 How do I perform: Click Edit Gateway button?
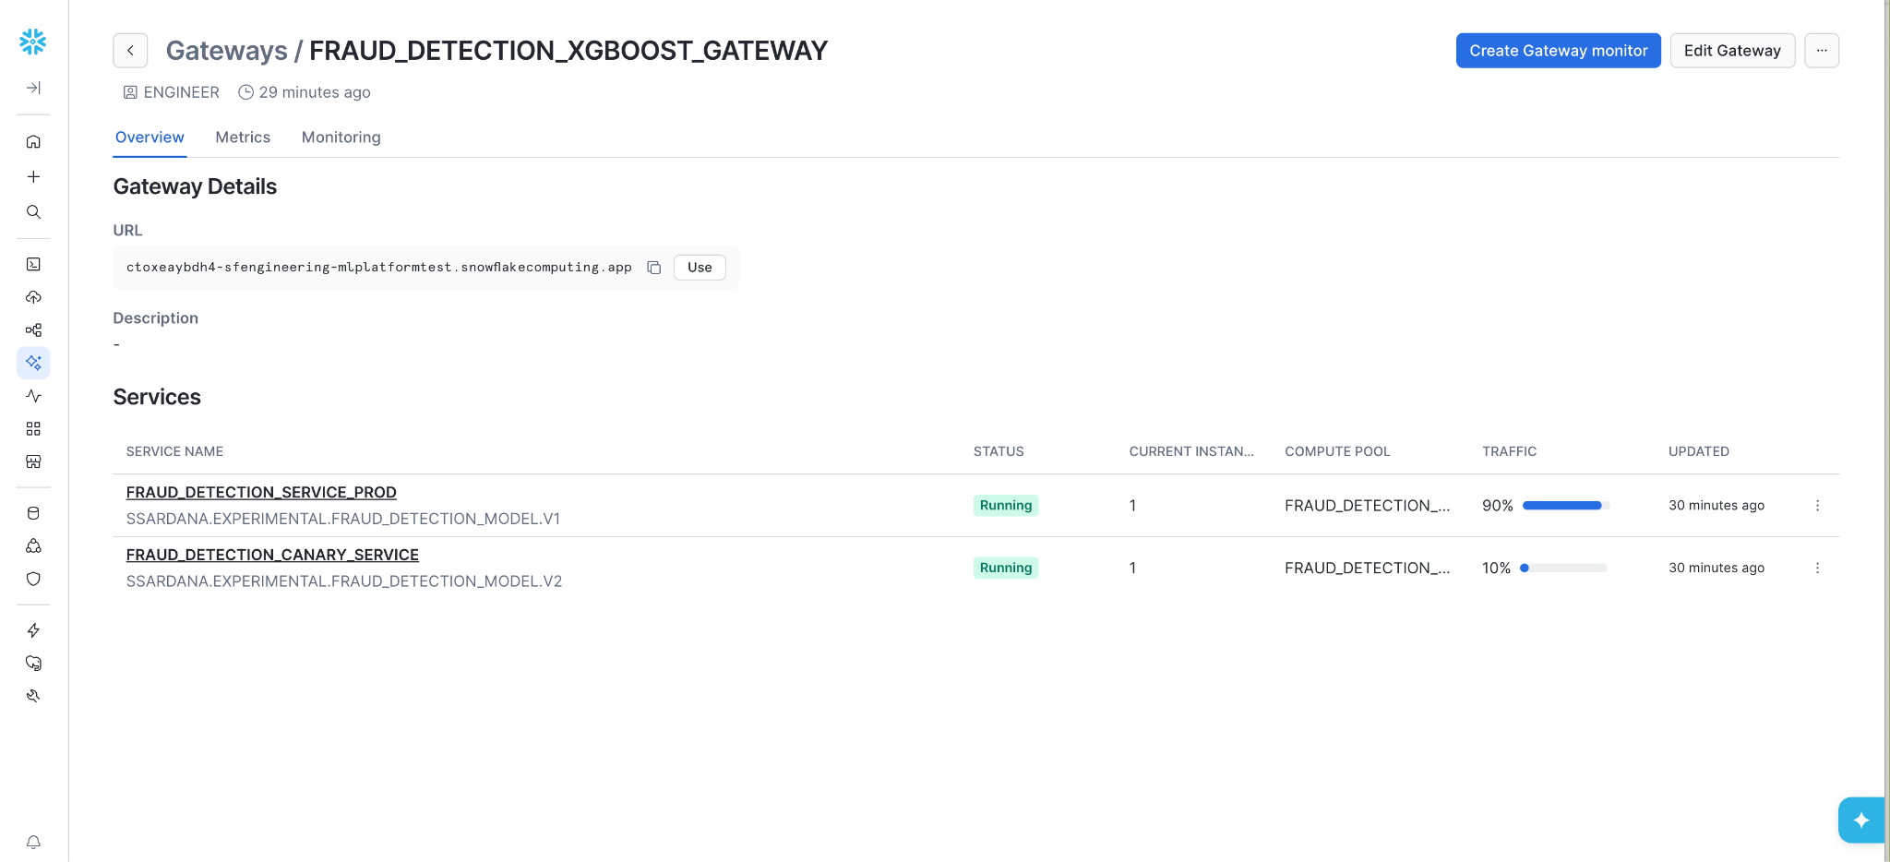click(1732, 51)
